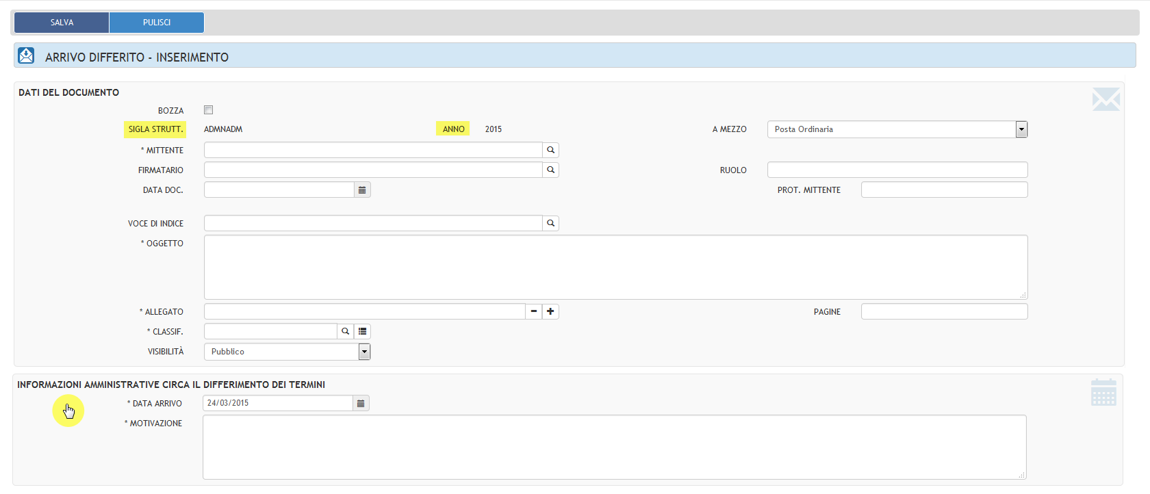Open the Data Arrivo calendar picker
The width and height of the screenshot is (1150, 494).
(361, 403)
